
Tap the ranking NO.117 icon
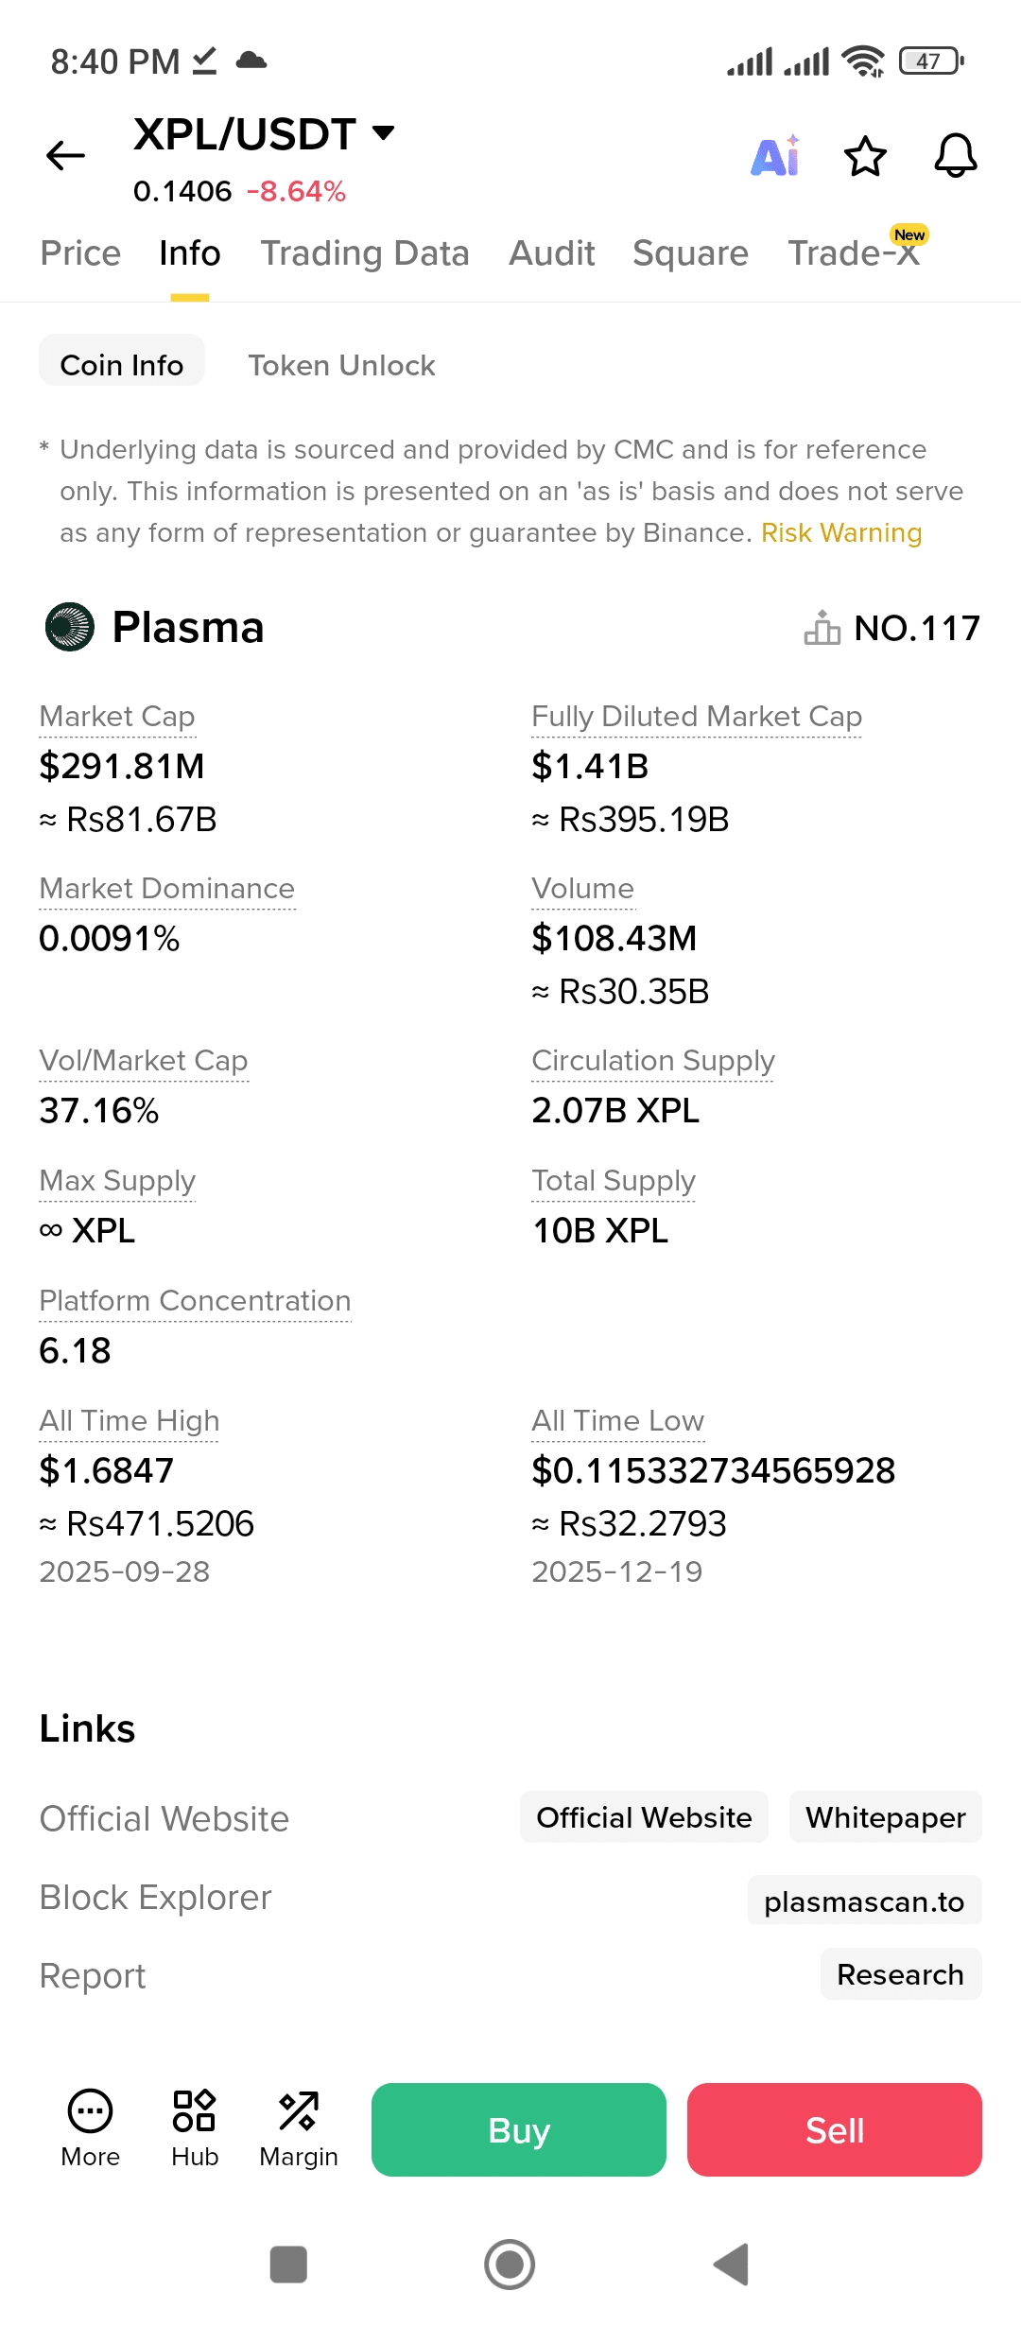point(822,628)
